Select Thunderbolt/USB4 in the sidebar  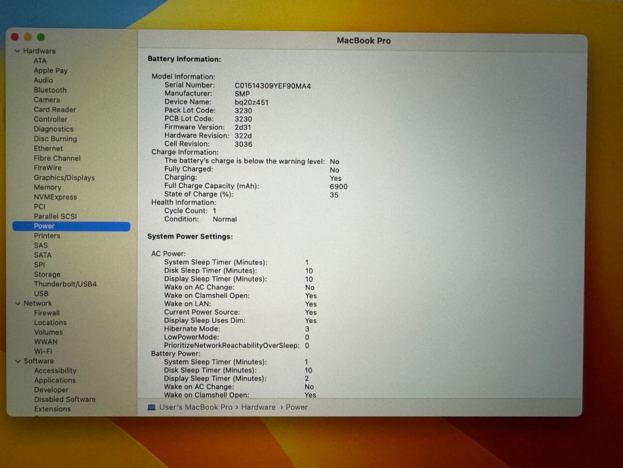(x=65, y=283)
